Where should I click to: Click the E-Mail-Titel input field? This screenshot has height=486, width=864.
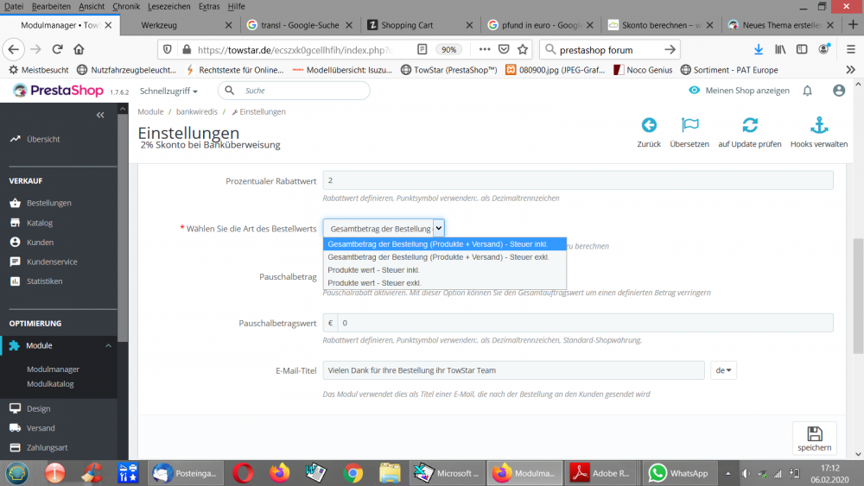click(x=513, y=370)
